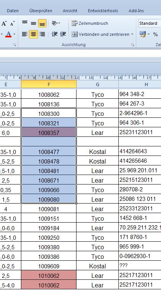Select cell 965 999-1

click(x=140, y=247)
